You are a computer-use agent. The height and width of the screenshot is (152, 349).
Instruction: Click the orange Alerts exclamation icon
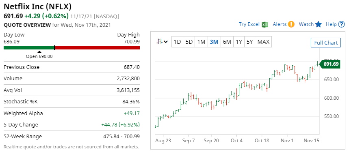291,24
